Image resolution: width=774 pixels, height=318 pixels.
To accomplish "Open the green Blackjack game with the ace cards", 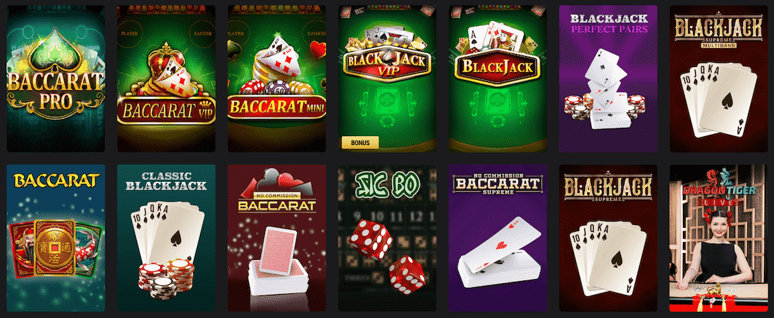I will (497, 79).
